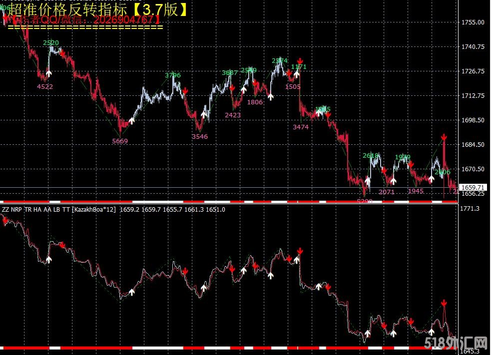Click the white up arrow above the 4522 label
The width and height of the screenshot is (491, 355).
point(48,74)
